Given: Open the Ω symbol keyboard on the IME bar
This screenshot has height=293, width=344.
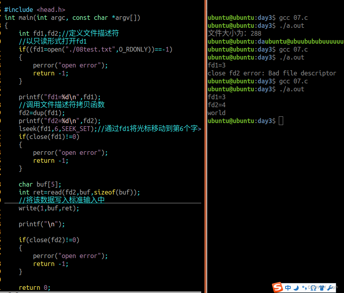Looking at the screenshot, I should [x=313, y=288].
